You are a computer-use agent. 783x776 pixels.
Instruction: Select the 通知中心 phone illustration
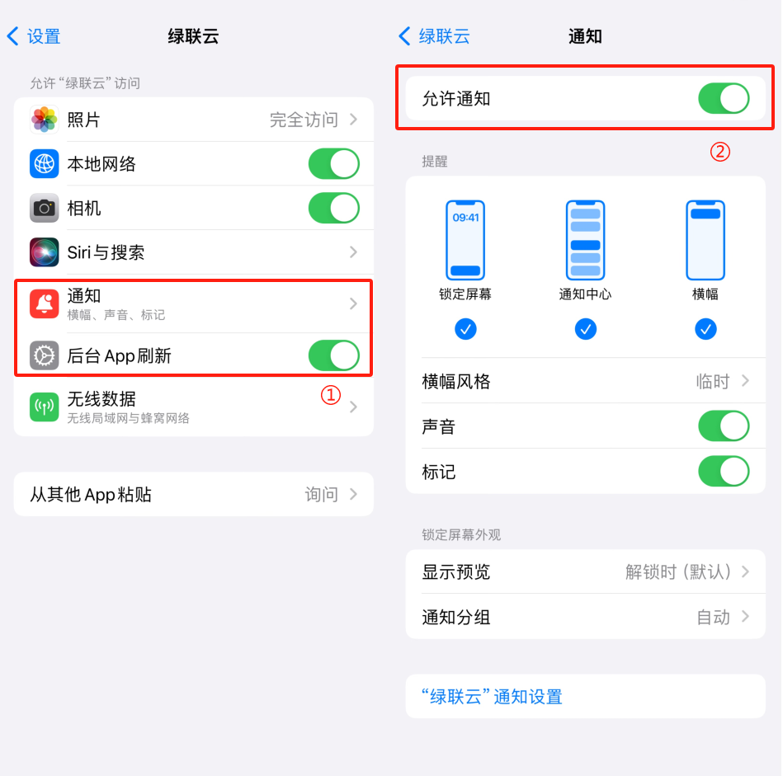(585, 240)
